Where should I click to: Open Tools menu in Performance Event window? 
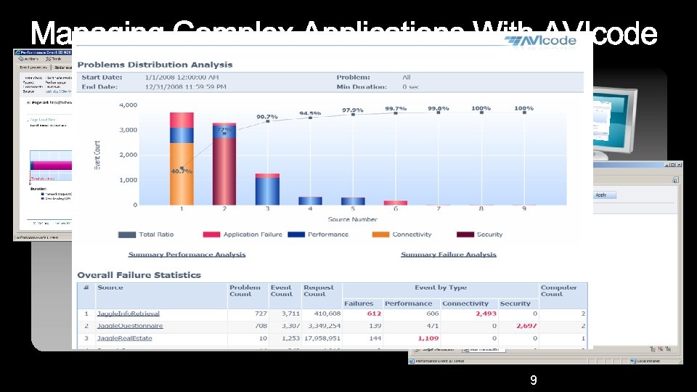[53, 59]
